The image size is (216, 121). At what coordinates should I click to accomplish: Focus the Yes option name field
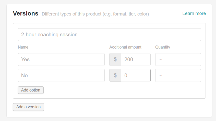coord(61,59)
